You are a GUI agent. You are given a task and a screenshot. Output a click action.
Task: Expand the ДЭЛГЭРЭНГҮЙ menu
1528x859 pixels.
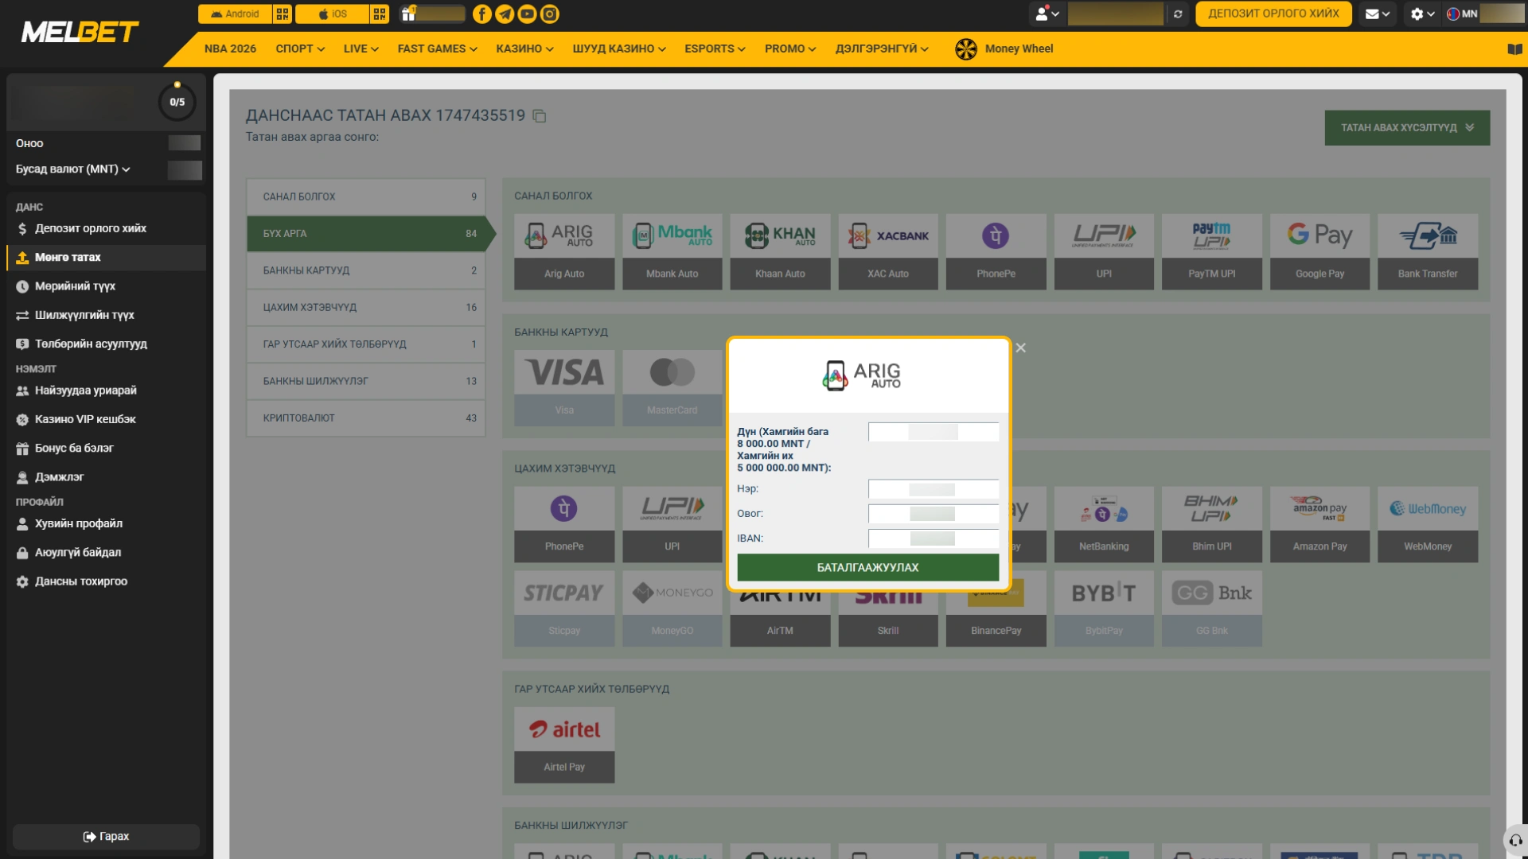pyautogui.click(x=882, y=49)
